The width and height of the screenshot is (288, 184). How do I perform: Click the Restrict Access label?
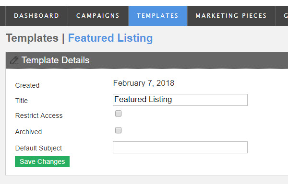pyautogui.click(x=39, y=115)
